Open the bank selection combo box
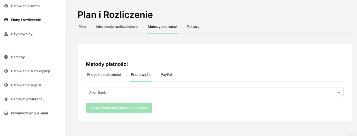This screenshot has width=357, height=136. click(214, 93)
